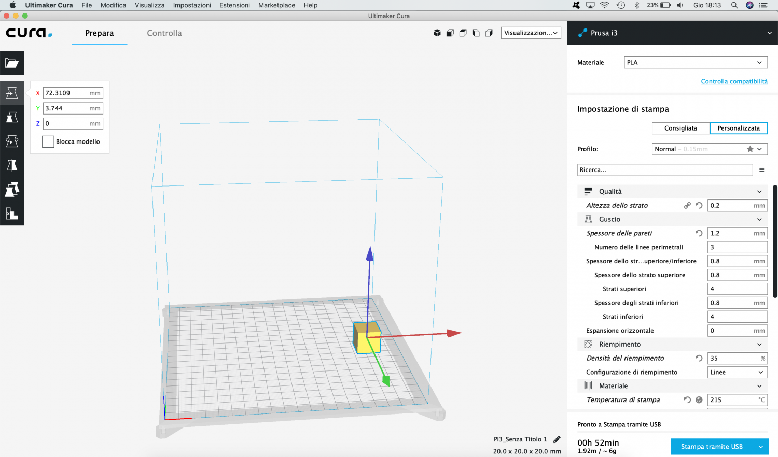Open the Marketplace menu
778x457 pixels.
[276, 5]
